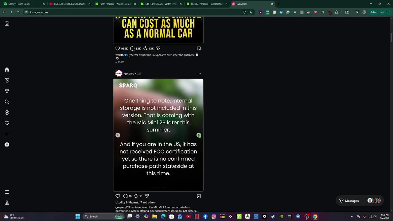
Task: Open imthomas_17 profile from liked by
Action: (134, 203)
